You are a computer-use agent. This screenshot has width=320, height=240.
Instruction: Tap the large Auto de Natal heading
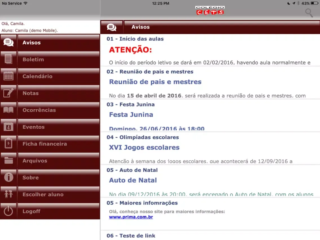click(x=133, y=180)
